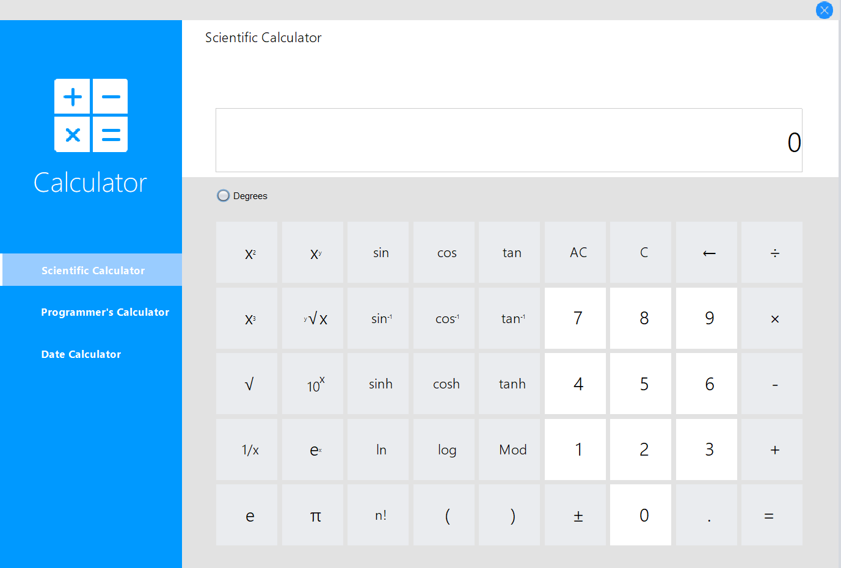841x568 pixels.
Task: Click the Mod button
Action: click(x=509, y=450)
